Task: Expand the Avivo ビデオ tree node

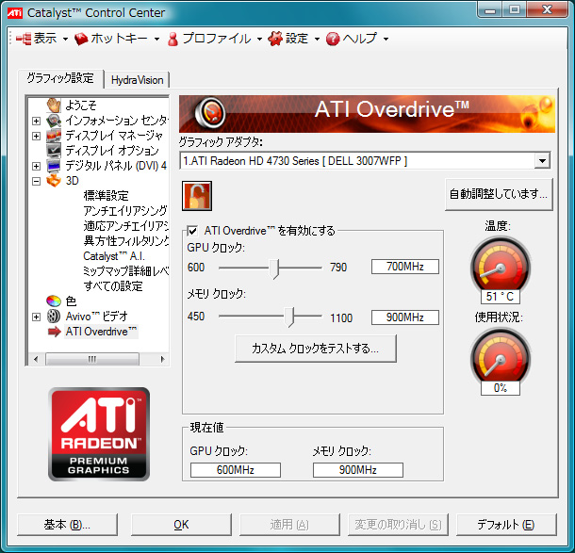Action: [36, 317]
